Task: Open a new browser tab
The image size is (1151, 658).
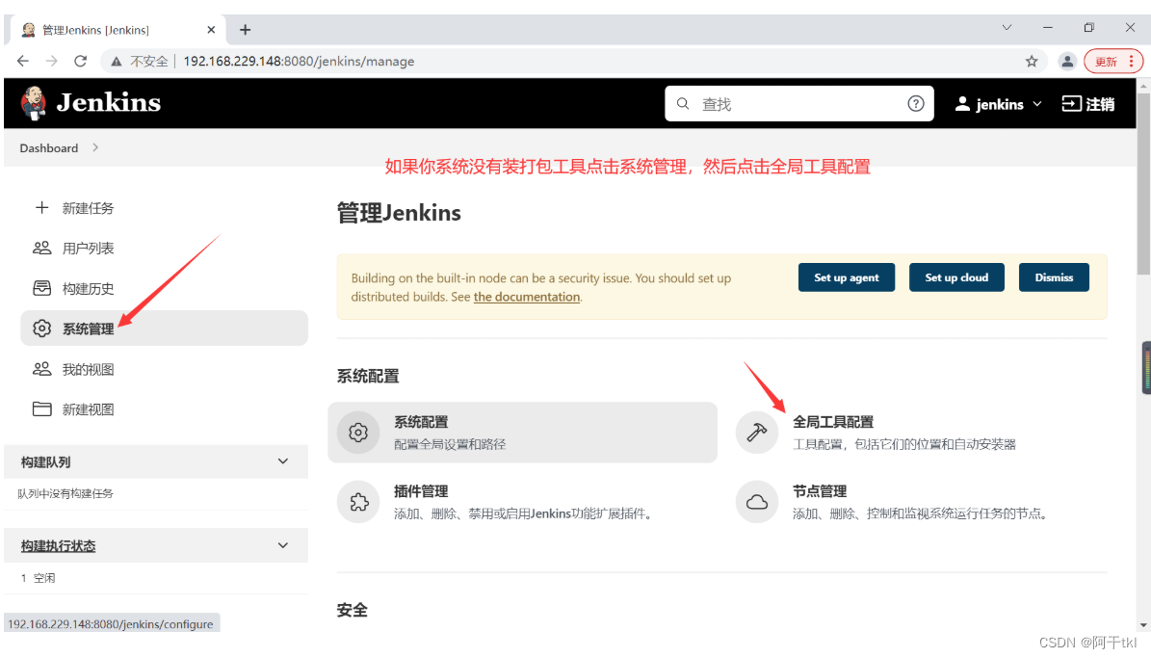Action: click(246, 29)
